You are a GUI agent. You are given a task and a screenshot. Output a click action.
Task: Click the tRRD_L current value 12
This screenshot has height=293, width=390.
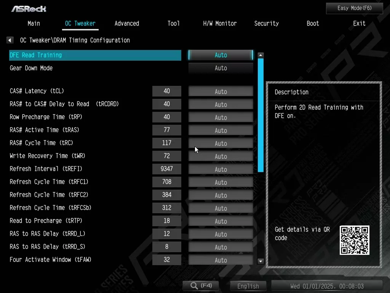tap(167, 233)
